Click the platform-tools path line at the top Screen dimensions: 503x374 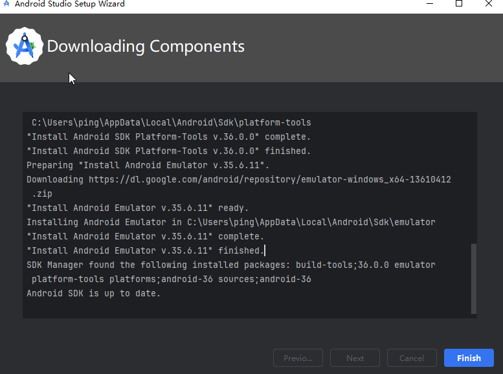point(172,122)
